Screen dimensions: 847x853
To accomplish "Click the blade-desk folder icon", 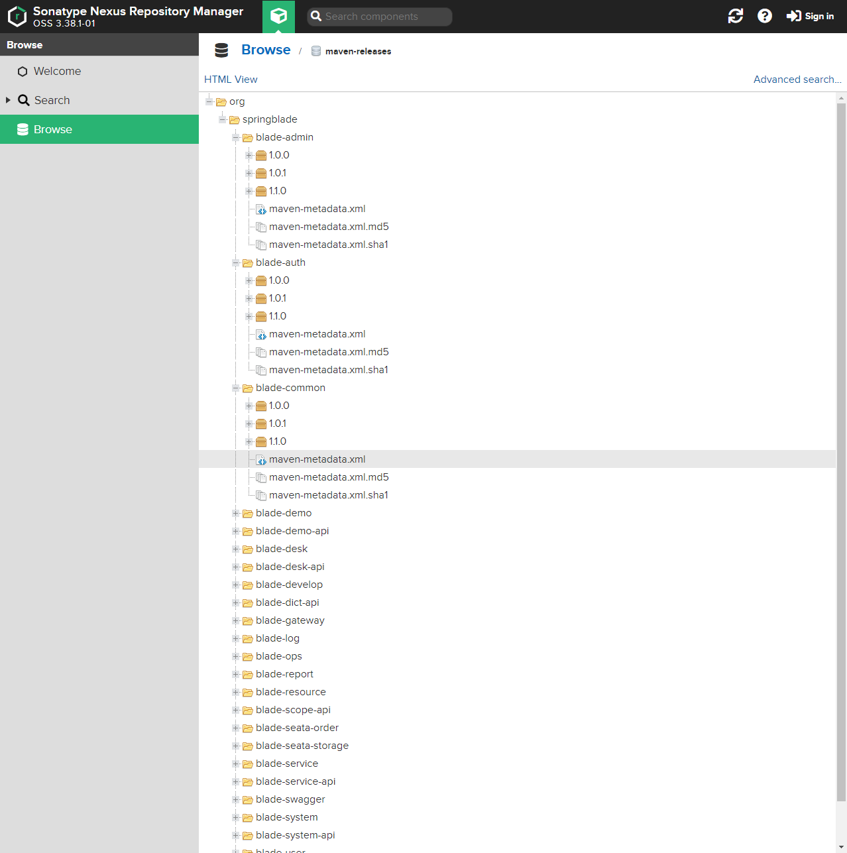I will [248, 549].
